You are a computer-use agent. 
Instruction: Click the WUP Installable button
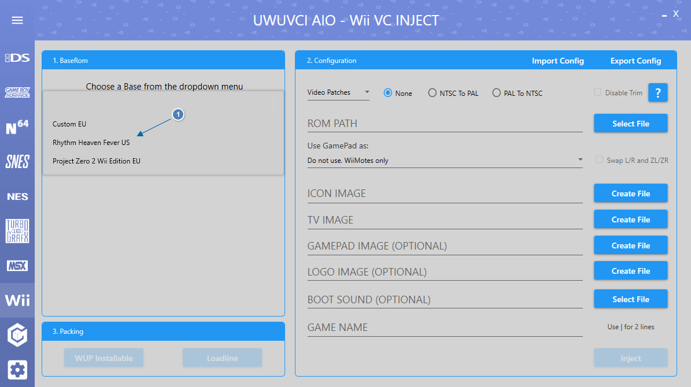[x=104, y=358]
